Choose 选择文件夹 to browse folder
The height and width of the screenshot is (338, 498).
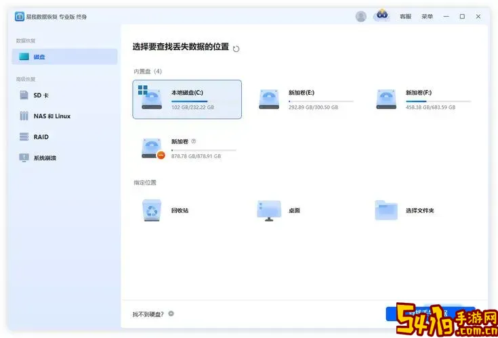419,210
